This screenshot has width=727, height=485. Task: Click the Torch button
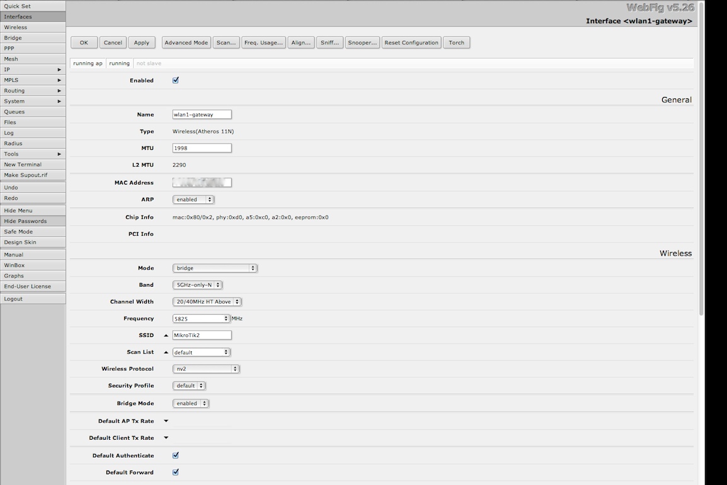457,43
